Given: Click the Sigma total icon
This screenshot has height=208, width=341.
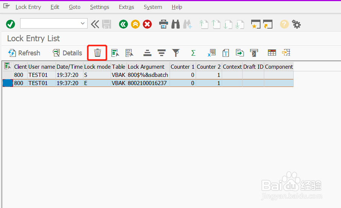Looking at the screenshot, I should click(x=193, y=53).
